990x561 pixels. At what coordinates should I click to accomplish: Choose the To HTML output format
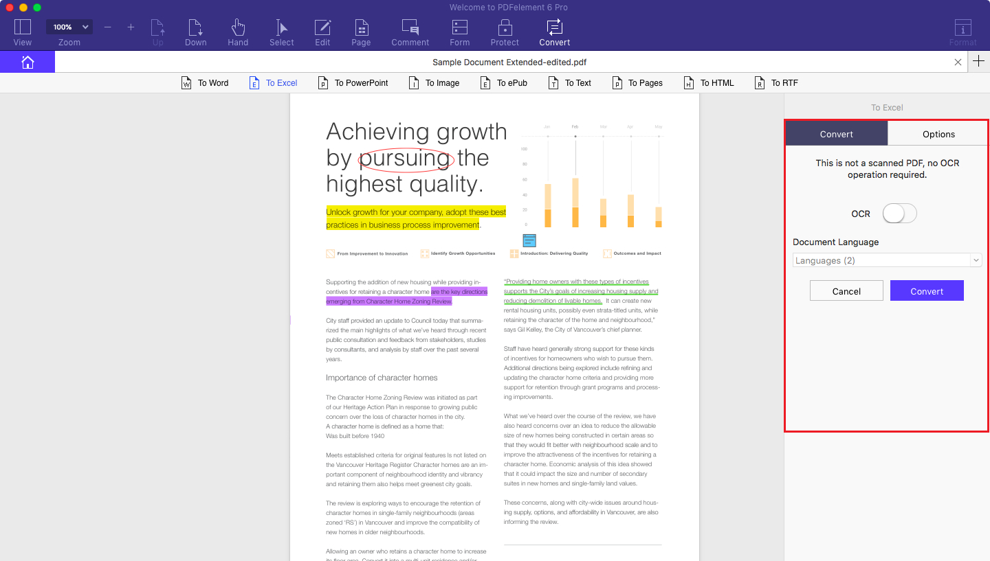point(709,82)
